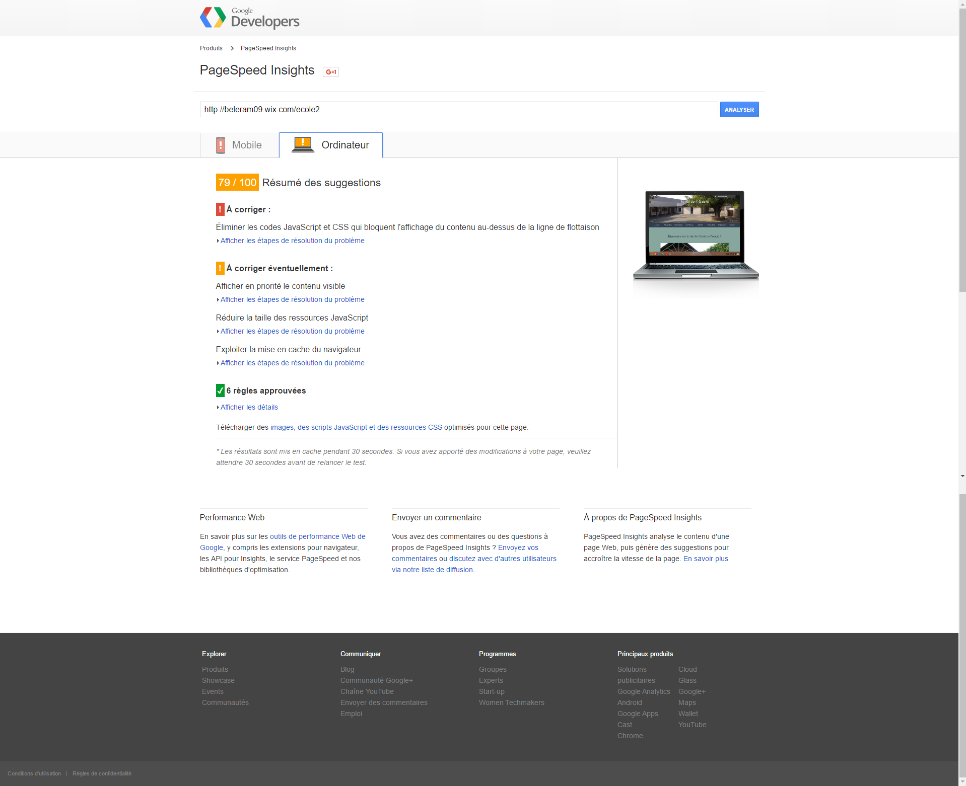Open the Start-up footer link
The image size is (966, 786).
point(492,691)
